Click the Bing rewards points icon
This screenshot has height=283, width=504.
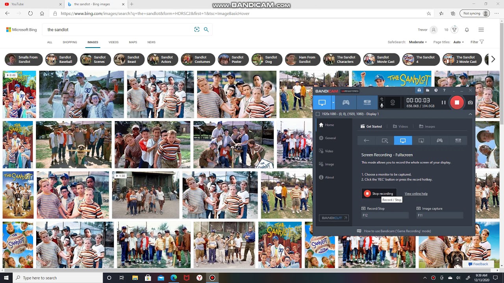pos(454,29)
